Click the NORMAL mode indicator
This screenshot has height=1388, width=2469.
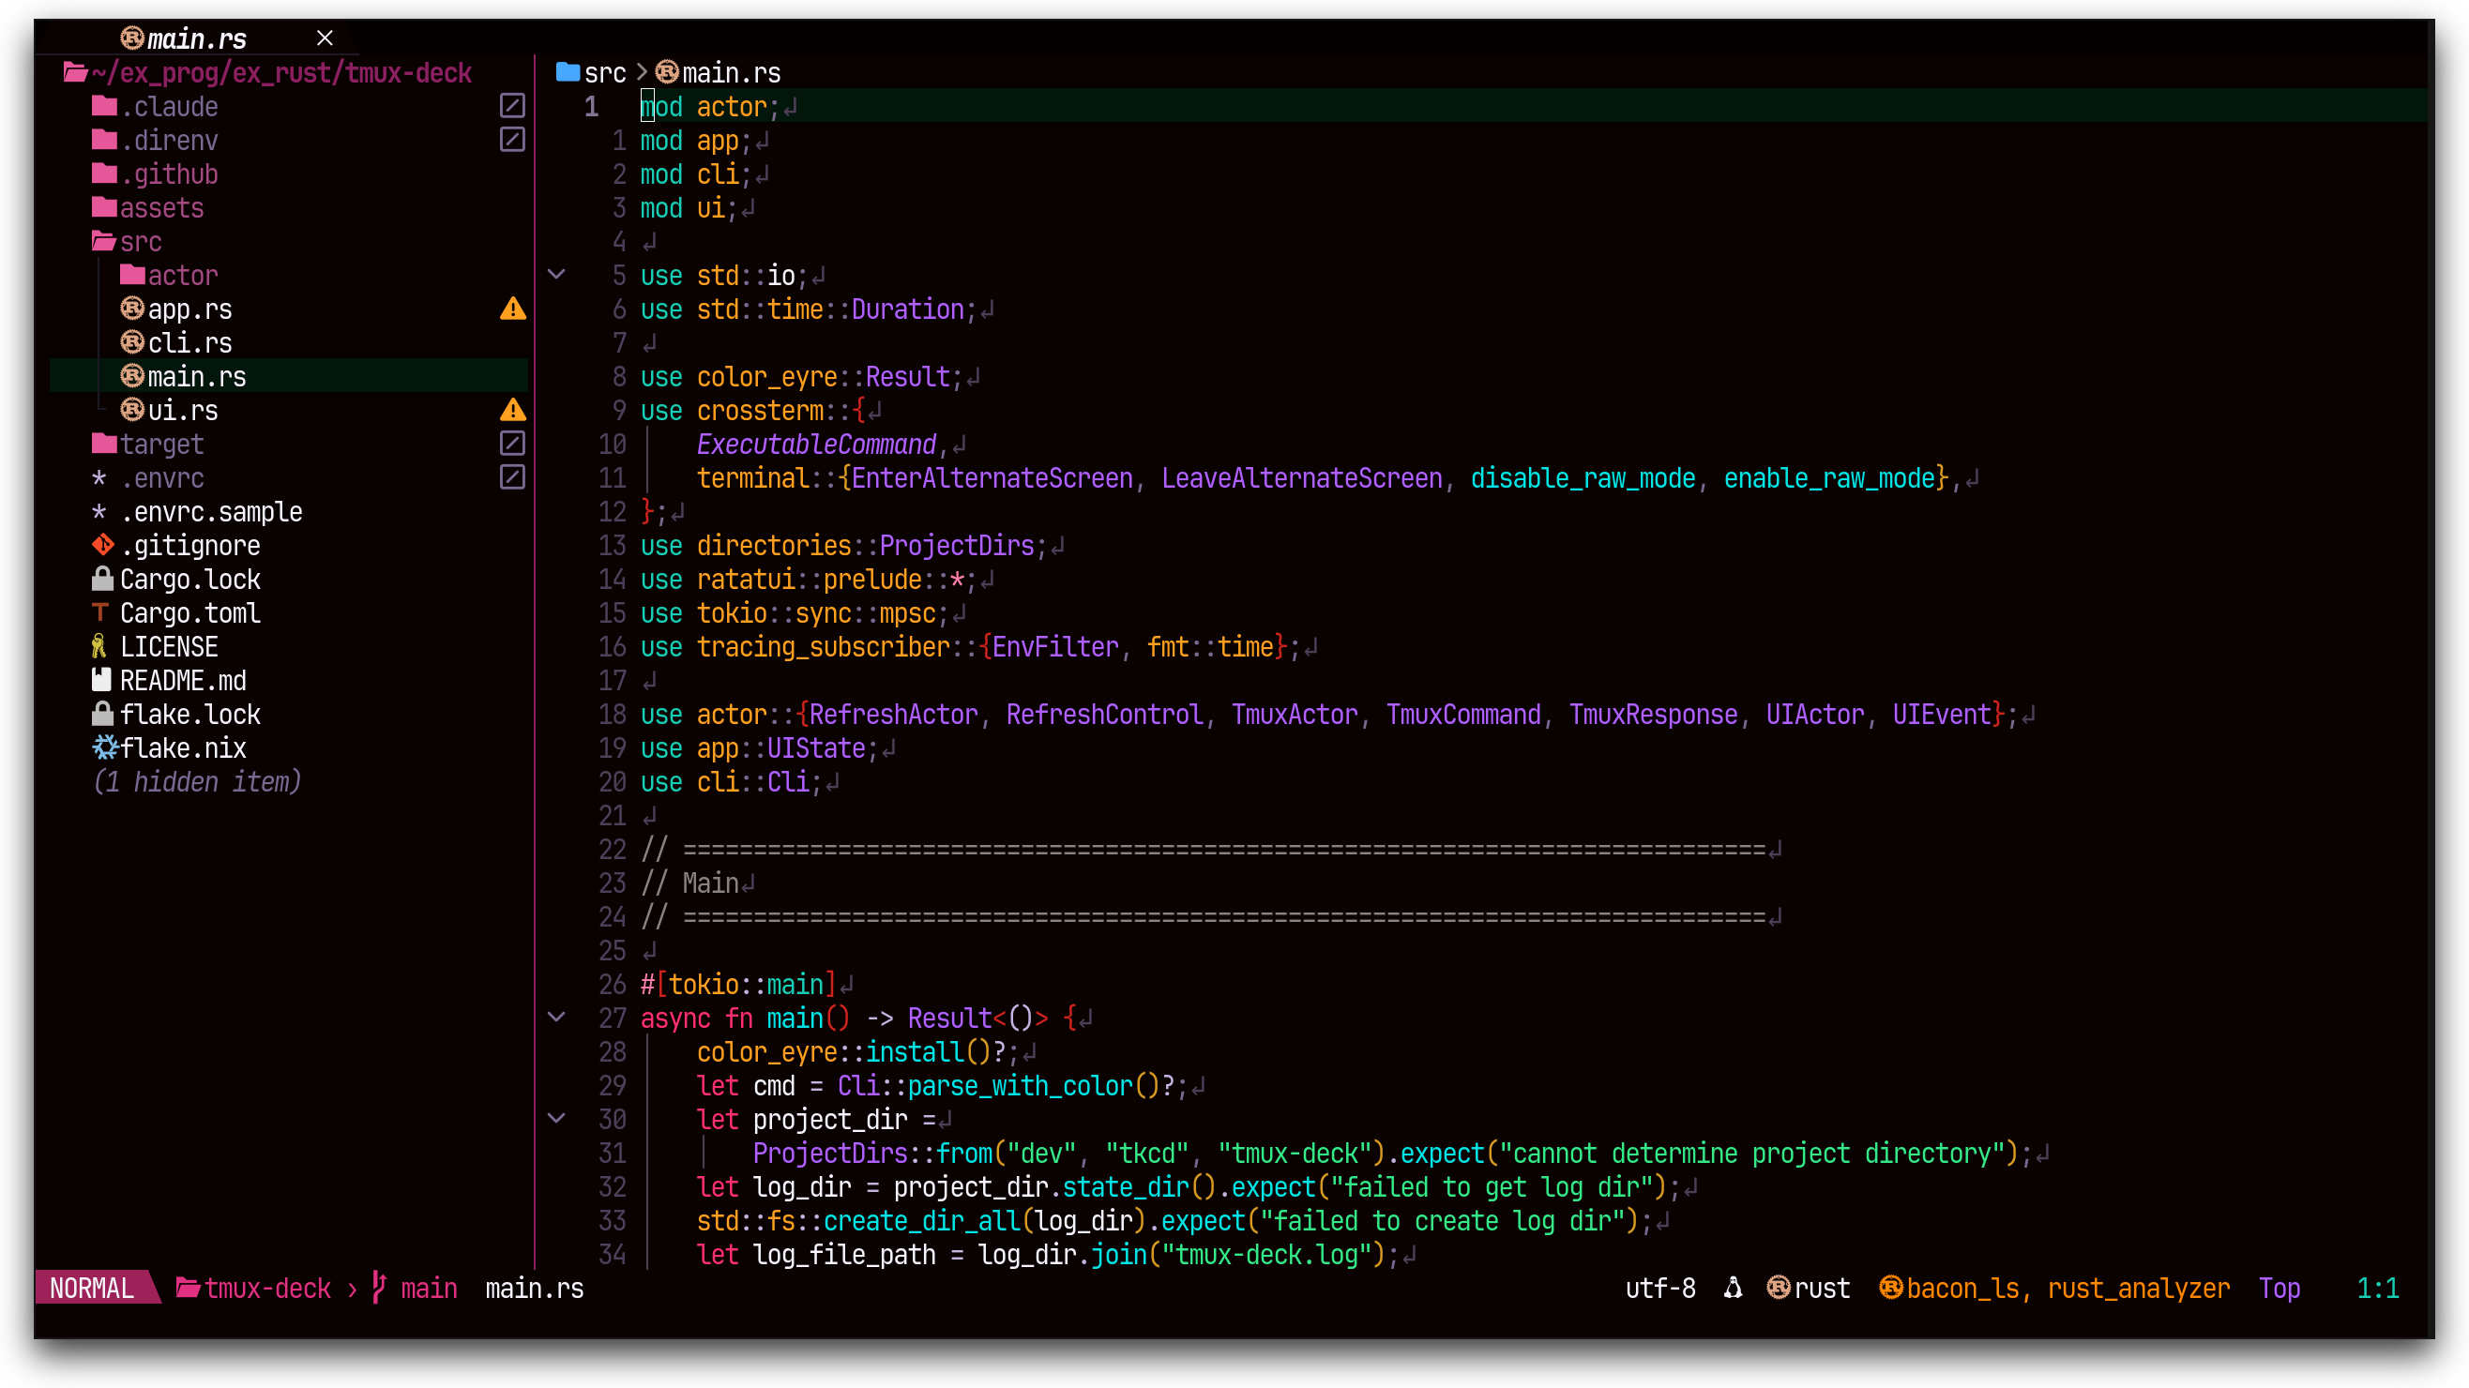pos(92,1288)
